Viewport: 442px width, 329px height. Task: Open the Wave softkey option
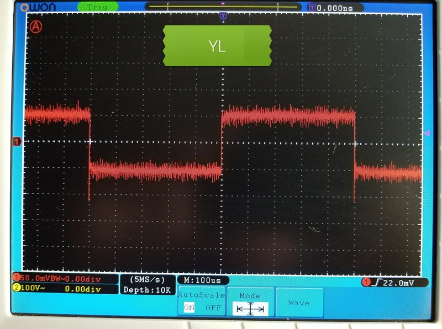click(299, 303)
